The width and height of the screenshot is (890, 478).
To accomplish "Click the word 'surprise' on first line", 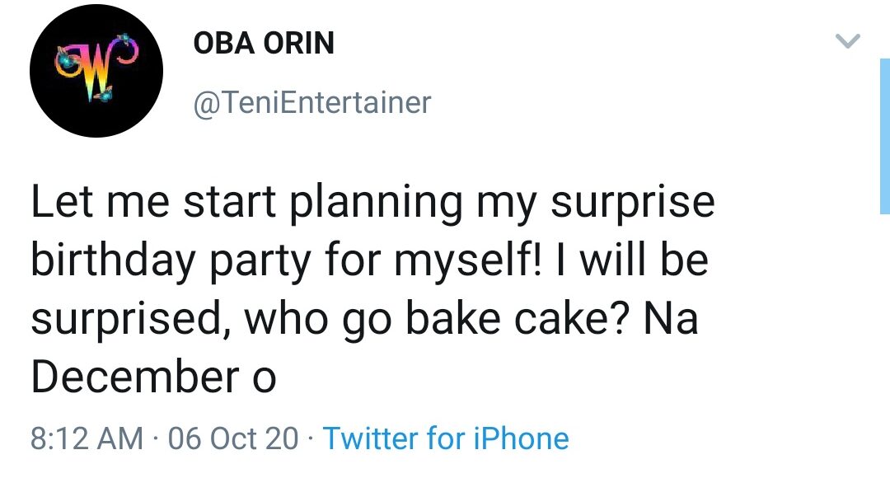I will (x=633, y=203).
